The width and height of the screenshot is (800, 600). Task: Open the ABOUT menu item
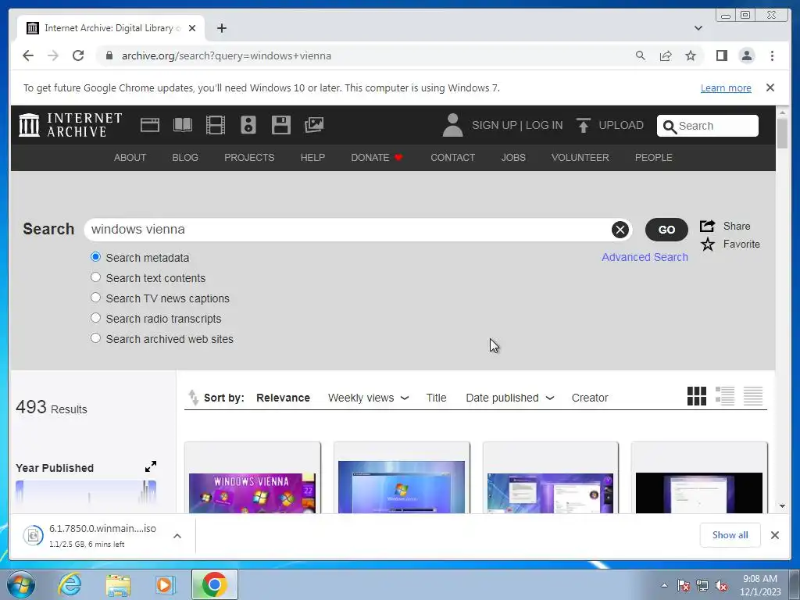click(130, 158)
